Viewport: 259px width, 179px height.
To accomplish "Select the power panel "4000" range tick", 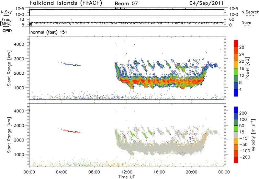I will tap(19, 44).
